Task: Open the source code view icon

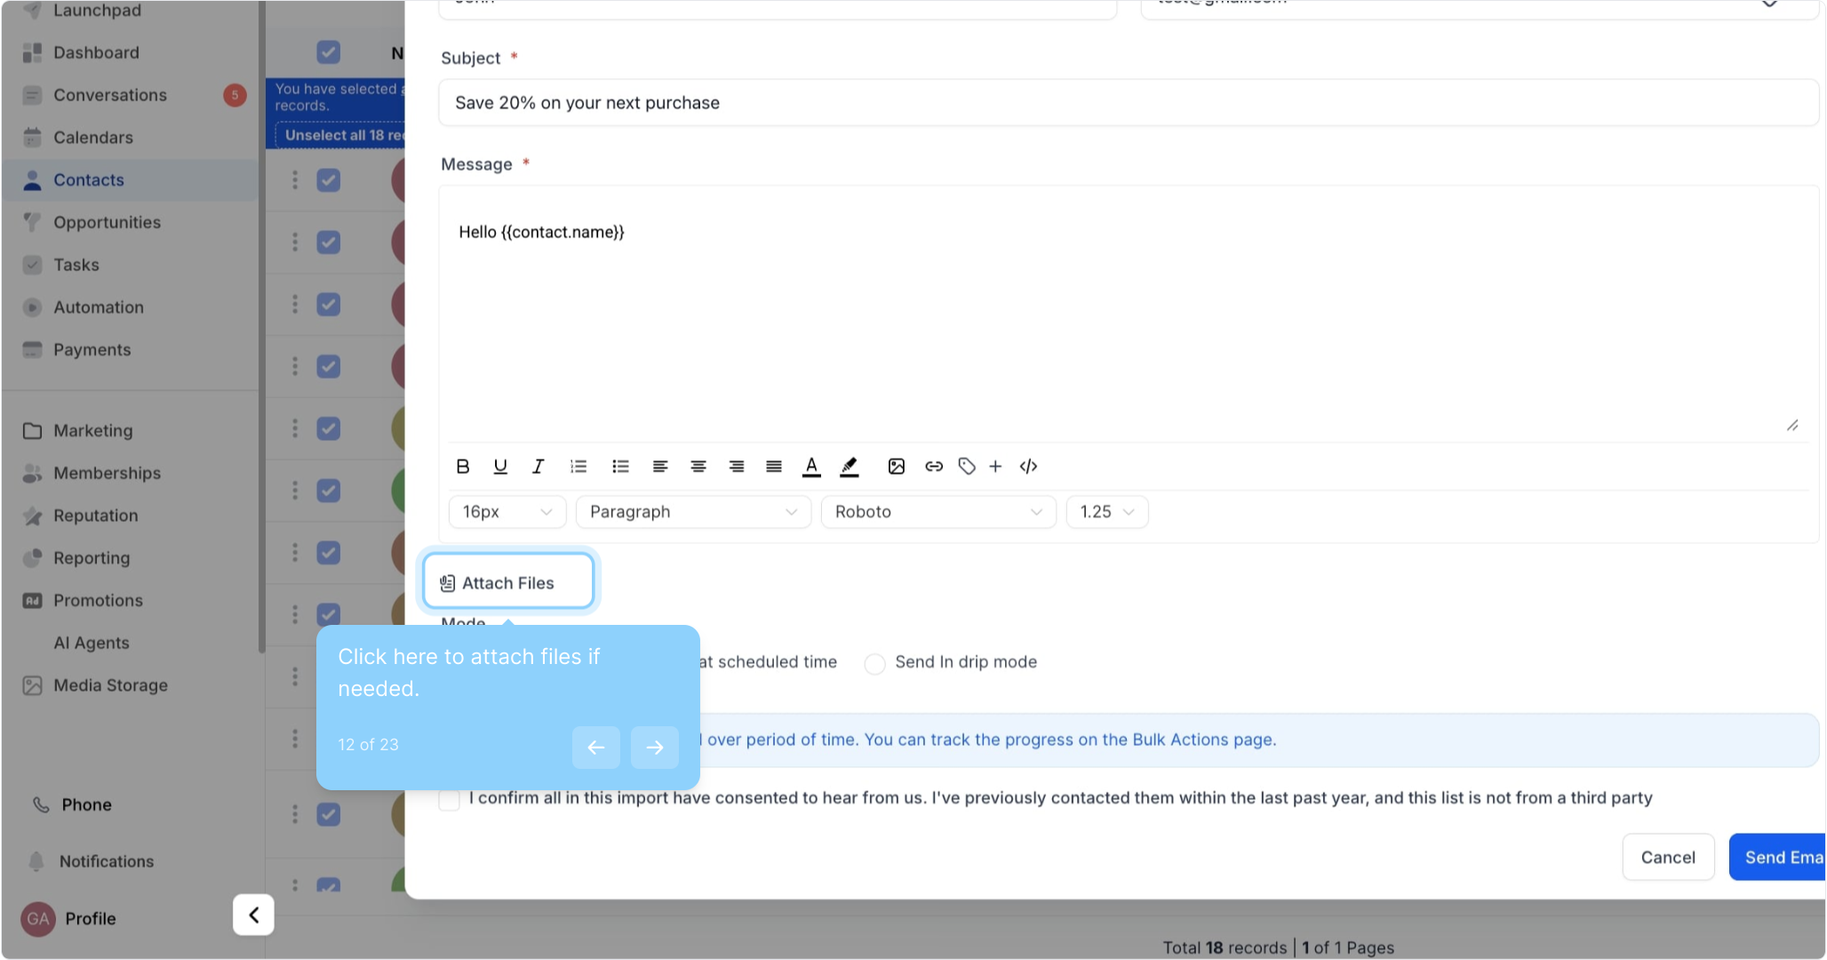Action: (1028, 467)
